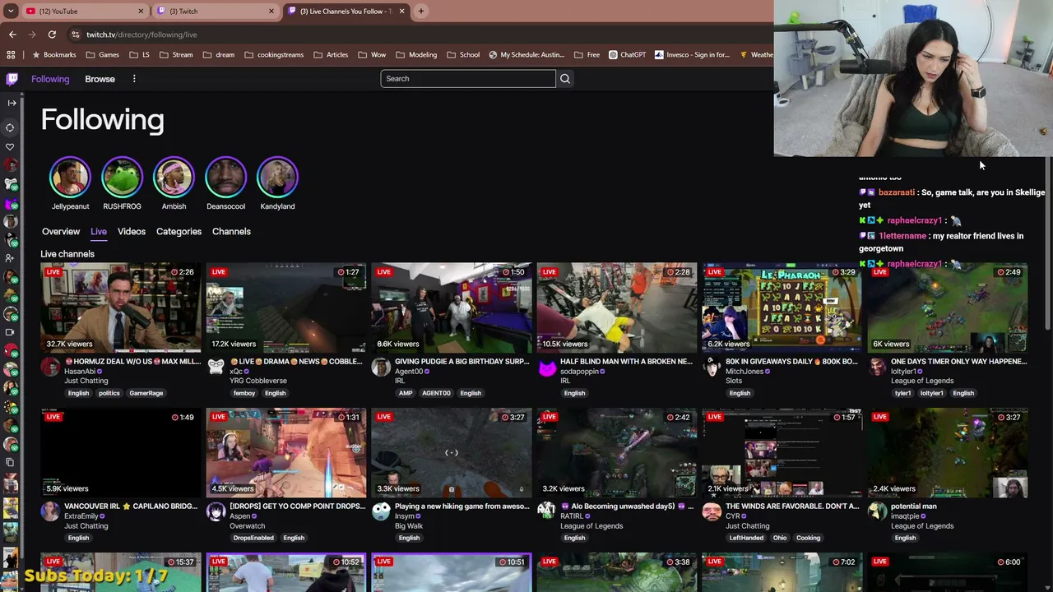Click loltyler1's channel avatar
Image resolution: width=1053 pixels, height=592 pixels.
click(x=877, y=367)
